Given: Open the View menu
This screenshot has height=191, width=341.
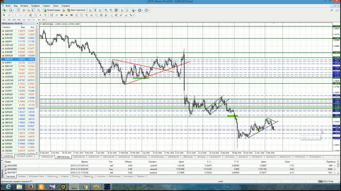Looking at the screenshot, I should coord(15,6).
